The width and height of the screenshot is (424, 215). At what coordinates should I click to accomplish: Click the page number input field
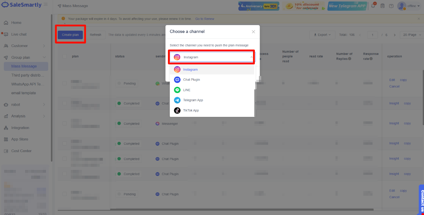(372, 35)
